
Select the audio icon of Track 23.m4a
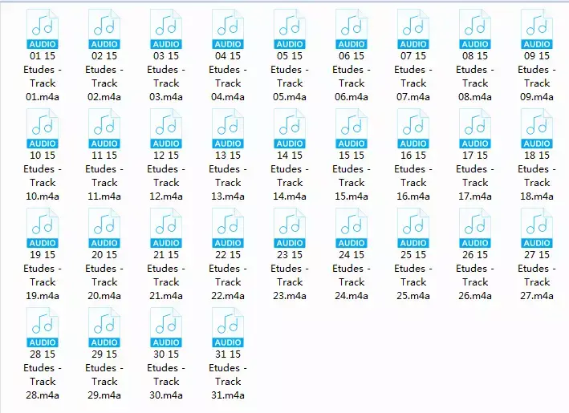[290, 228]
